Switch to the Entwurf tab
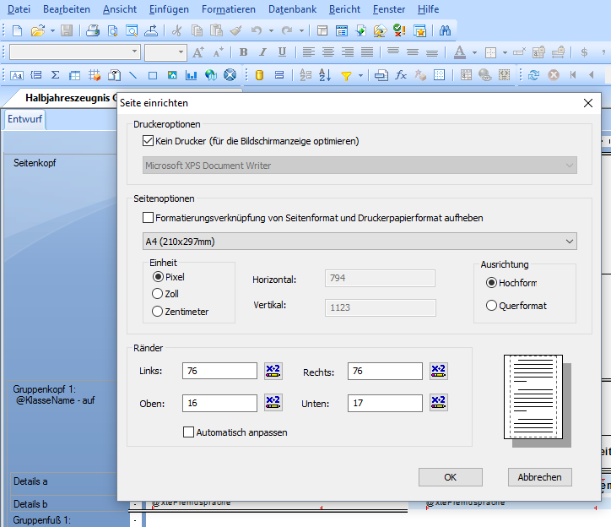Image resolution: width=611 pixels, height=527 pixels. pos(24,119)
